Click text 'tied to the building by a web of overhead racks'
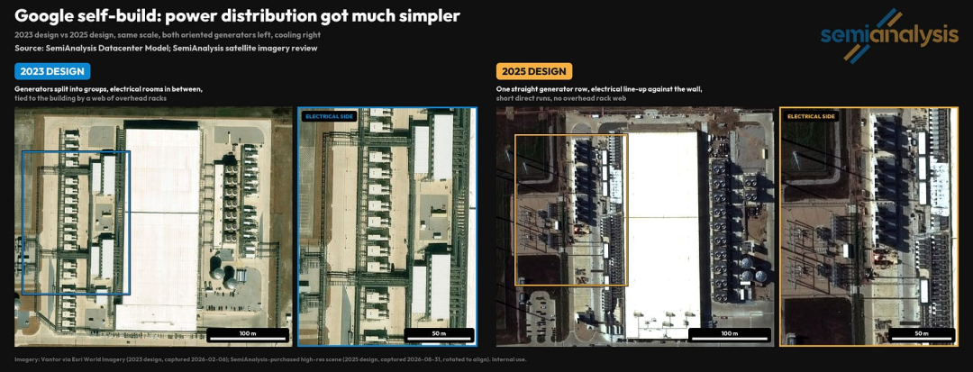Screen dimensions: 973x372 91,98
